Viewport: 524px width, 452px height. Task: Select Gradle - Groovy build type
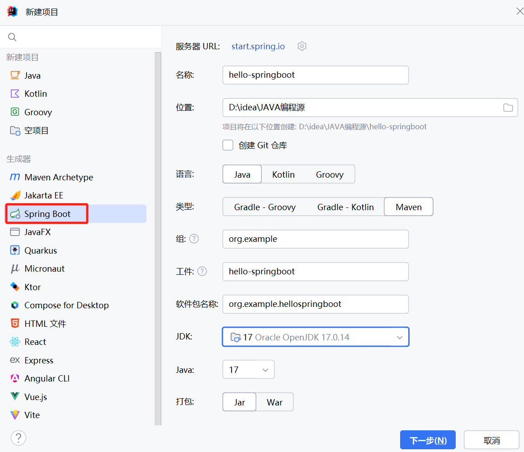pos(264,207)
